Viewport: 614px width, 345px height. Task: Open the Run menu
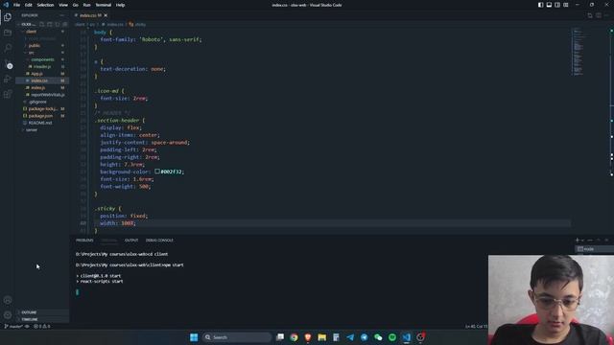pos(86,5)
